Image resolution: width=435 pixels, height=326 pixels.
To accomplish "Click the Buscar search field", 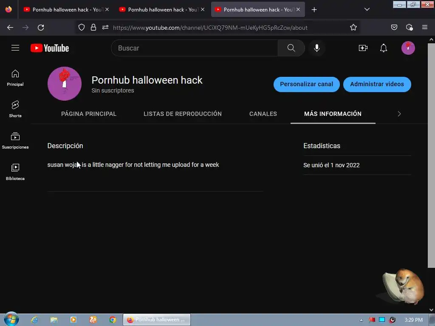I will [195, 48].
